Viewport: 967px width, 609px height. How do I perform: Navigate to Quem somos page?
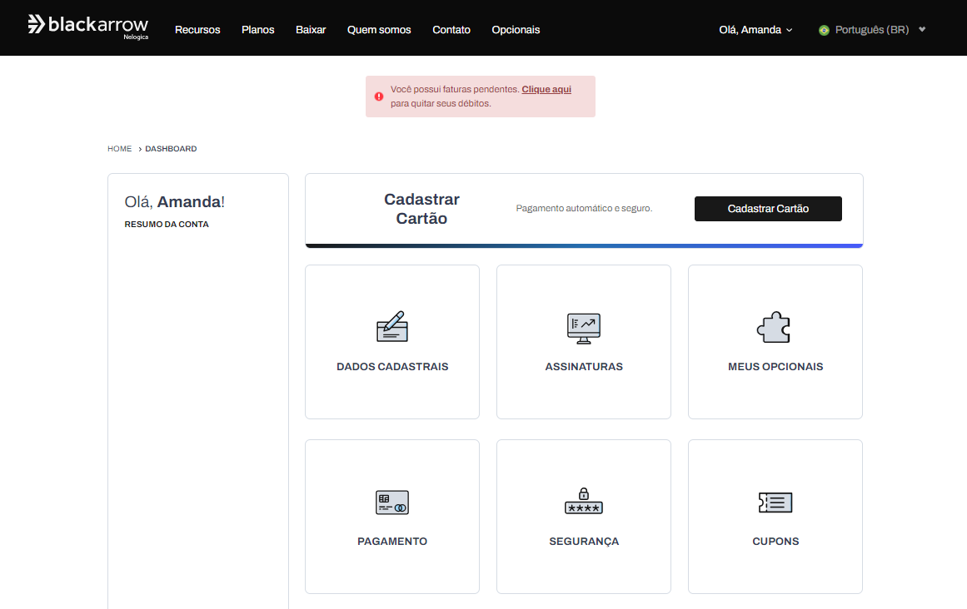coord(379,30)
